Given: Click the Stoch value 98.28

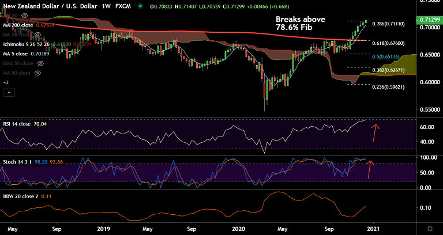Looking at the screenshot, I should [x=41, y=162].
